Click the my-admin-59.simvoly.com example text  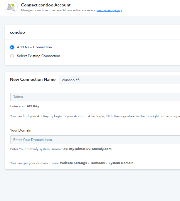click(x=90, y=149)
